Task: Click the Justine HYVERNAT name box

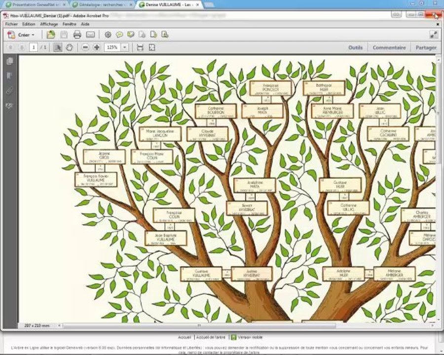Action: tap(252, 274)
